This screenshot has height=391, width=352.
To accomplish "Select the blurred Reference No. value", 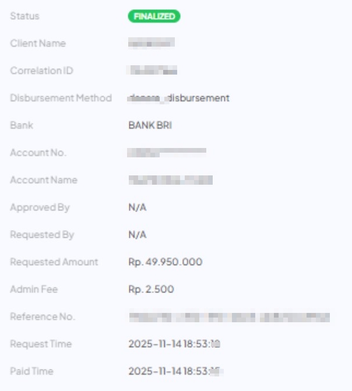I will tap(229, 317).
